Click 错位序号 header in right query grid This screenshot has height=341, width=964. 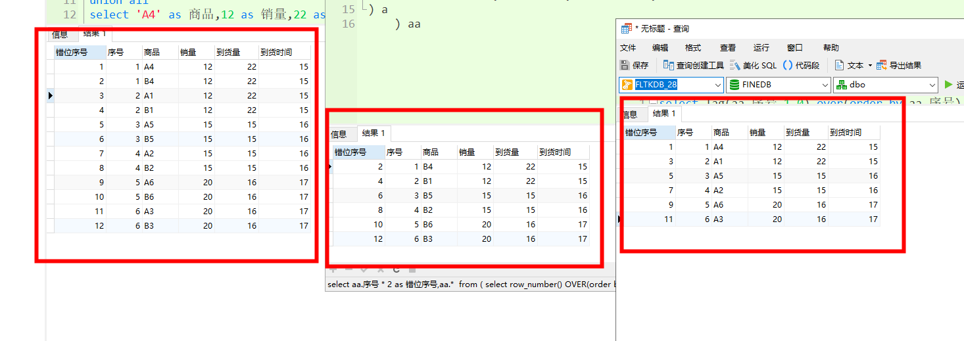650,132
